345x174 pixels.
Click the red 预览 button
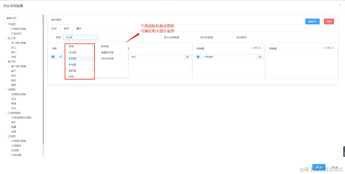pos(329,21)
